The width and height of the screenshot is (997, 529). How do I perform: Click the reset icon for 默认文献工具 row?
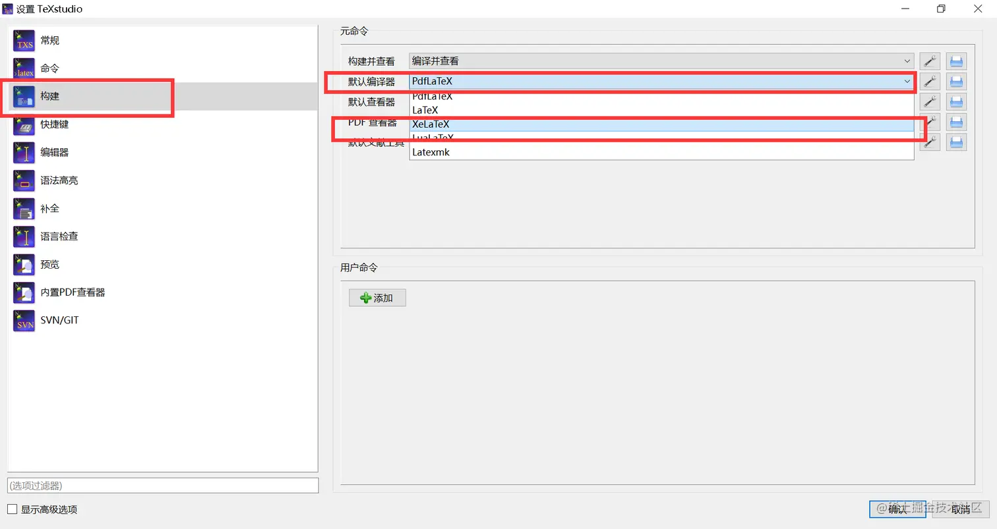(x=956, y=142)
